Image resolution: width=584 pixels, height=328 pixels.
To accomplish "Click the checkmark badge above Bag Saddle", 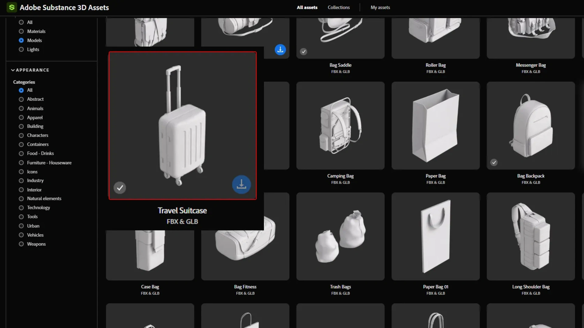I will pos(304,51).
